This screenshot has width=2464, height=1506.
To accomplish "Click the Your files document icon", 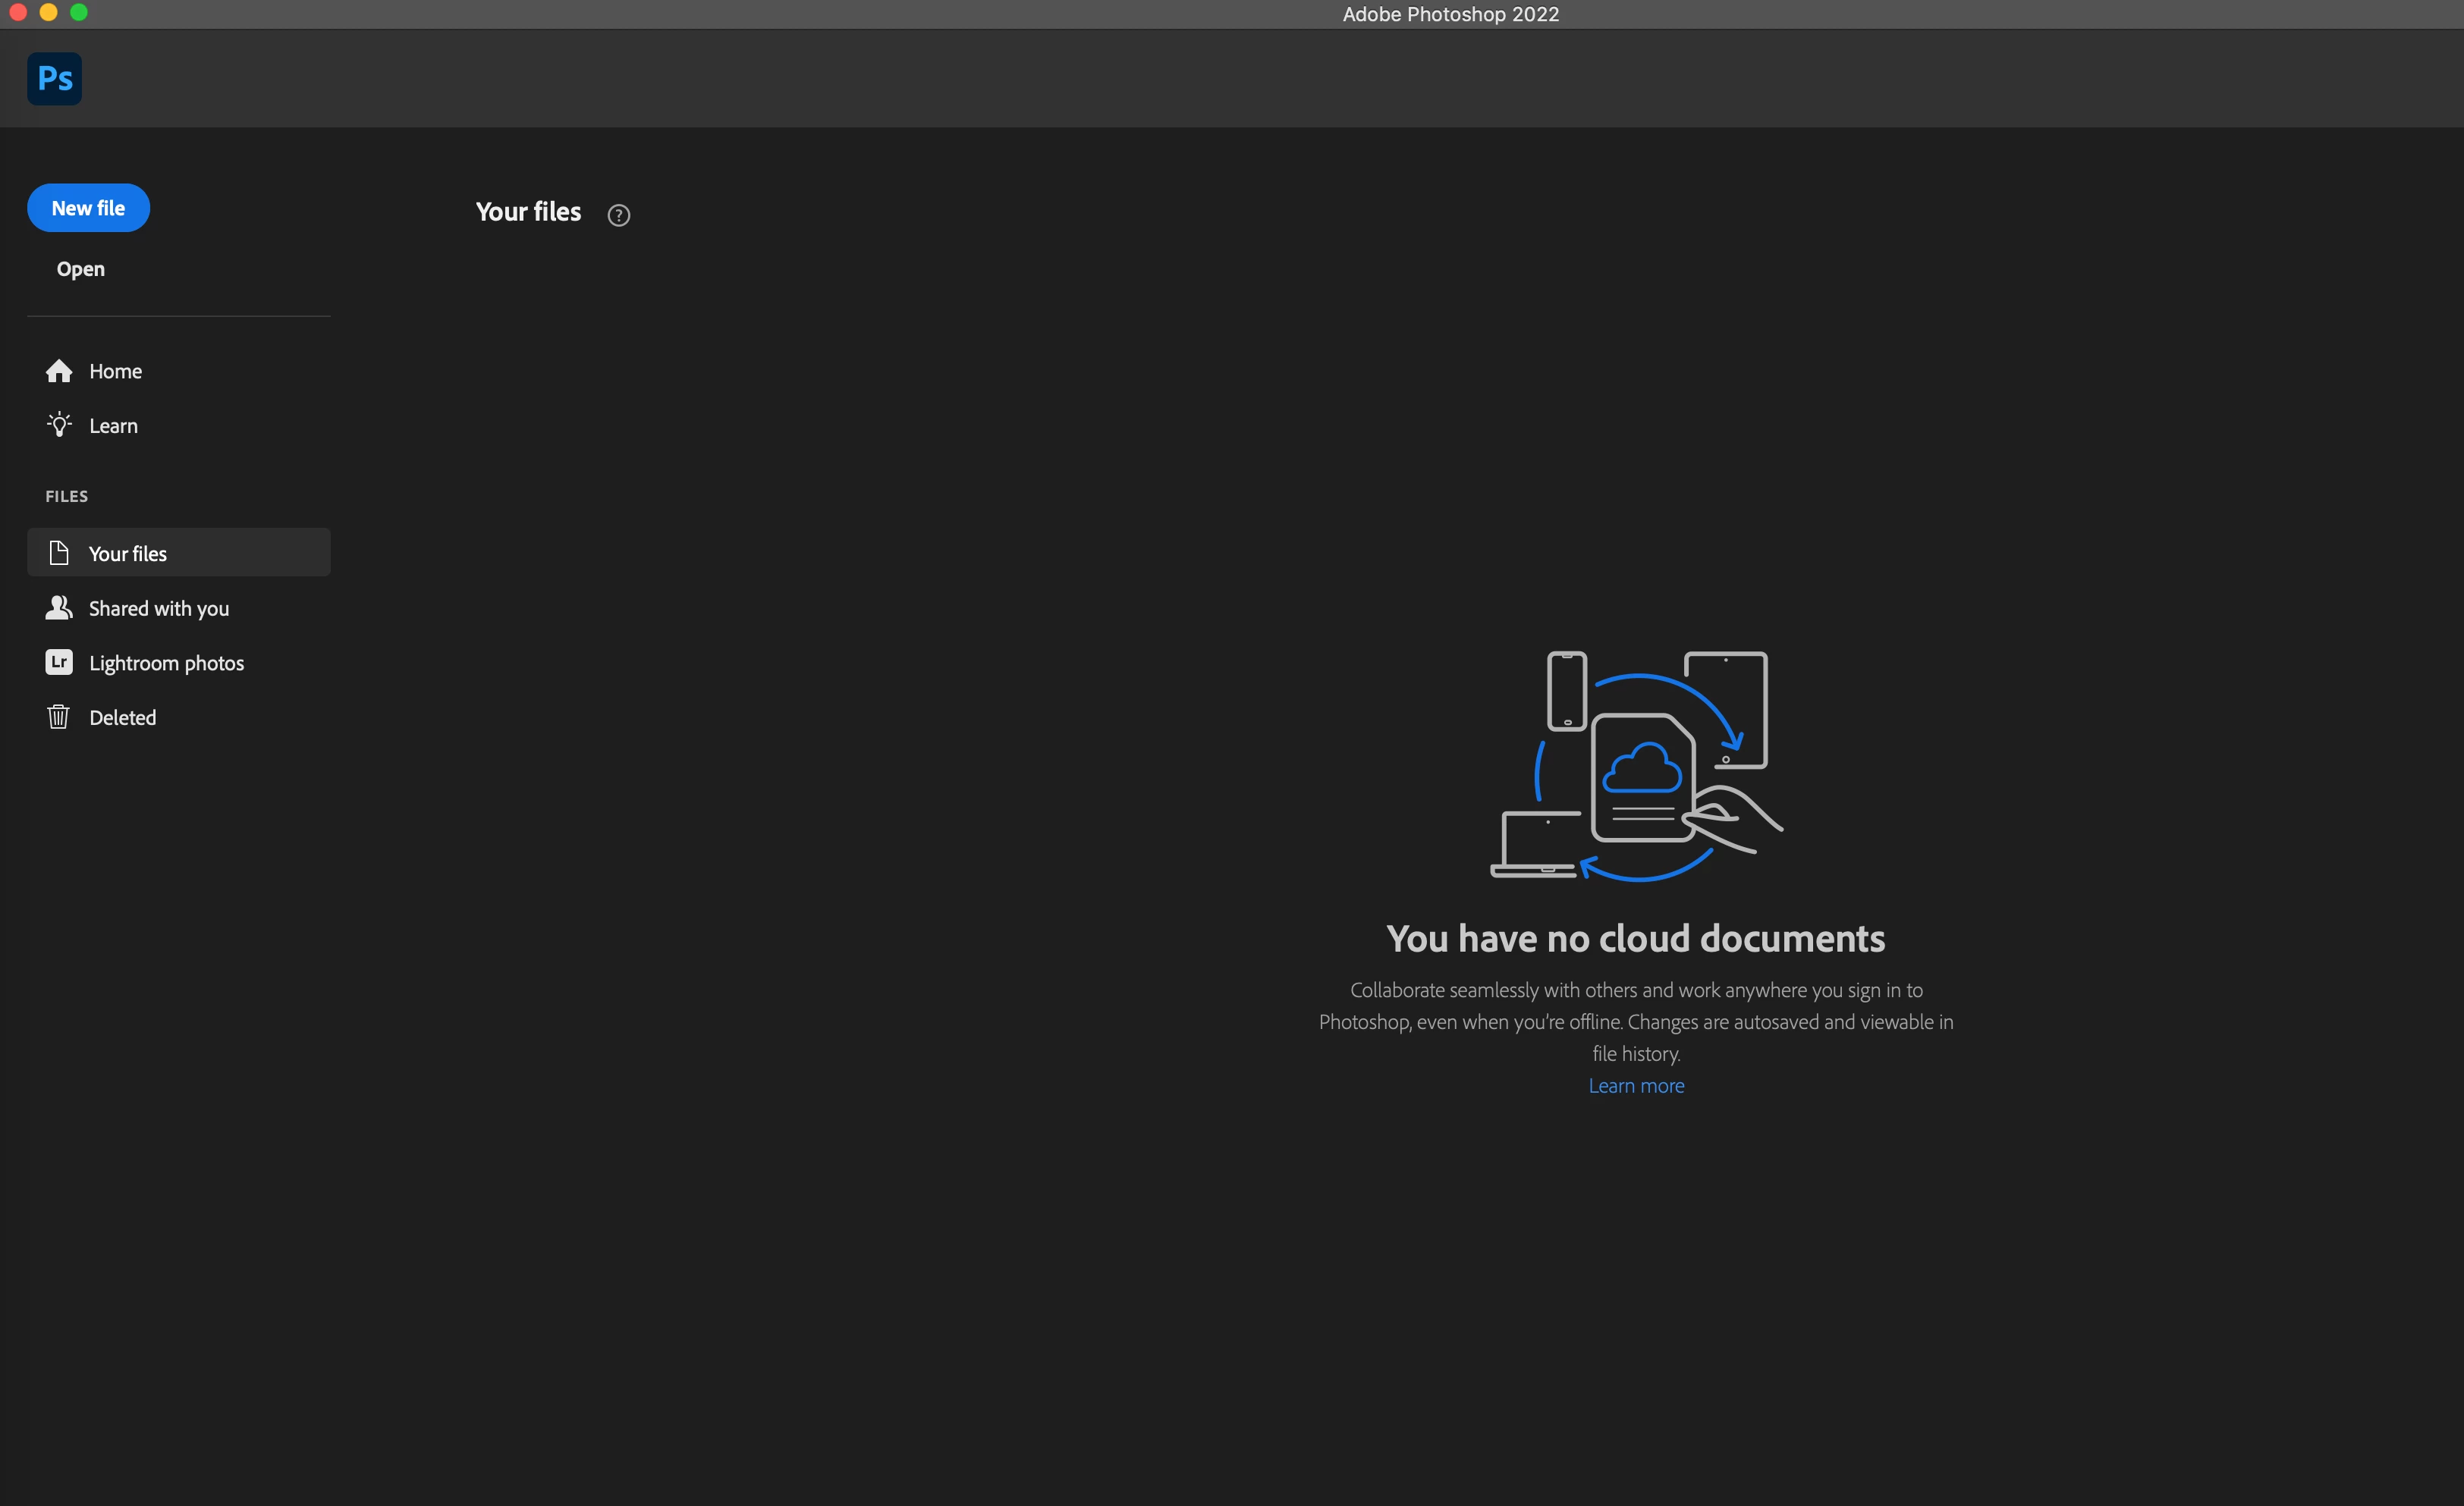I will [59, 553].
